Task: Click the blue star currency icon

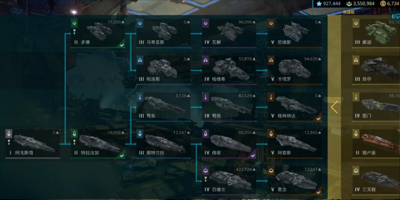Action: [x=319, y=3]
